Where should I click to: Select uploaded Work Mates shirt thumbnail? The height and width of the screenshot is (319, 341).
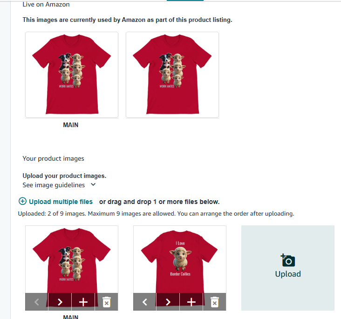[x=72, y=259]
